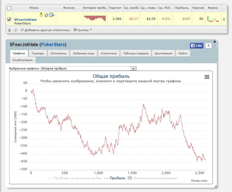Click the 58 value in Квалиф column

pos(201,19)
